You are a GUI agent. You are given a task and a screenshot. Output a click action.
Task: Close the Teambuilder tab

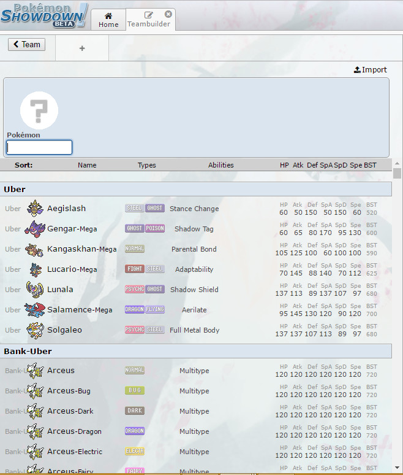(x=168, y=14)
